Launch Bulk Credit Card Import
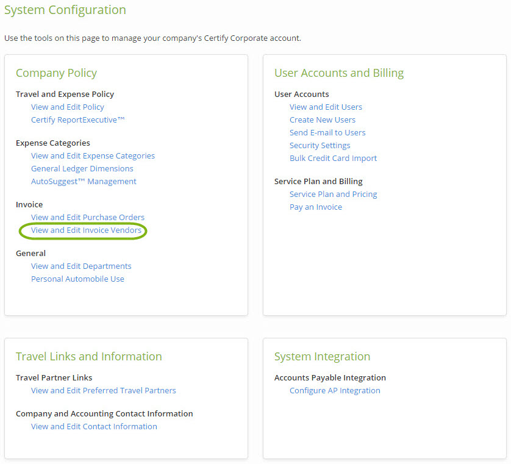Image resolution: width=511 pixels, height=464 pixels. point(333,158)
